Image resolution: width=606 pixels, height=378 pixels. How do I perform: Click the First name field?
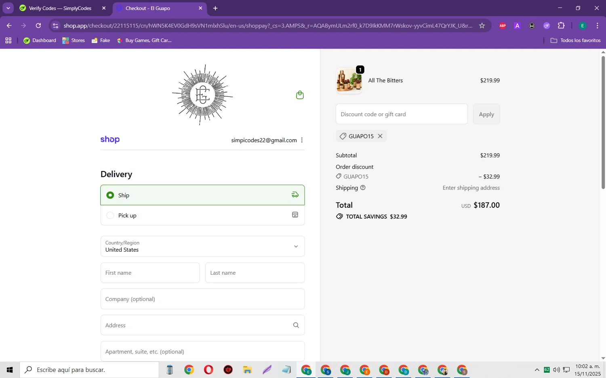150,273
